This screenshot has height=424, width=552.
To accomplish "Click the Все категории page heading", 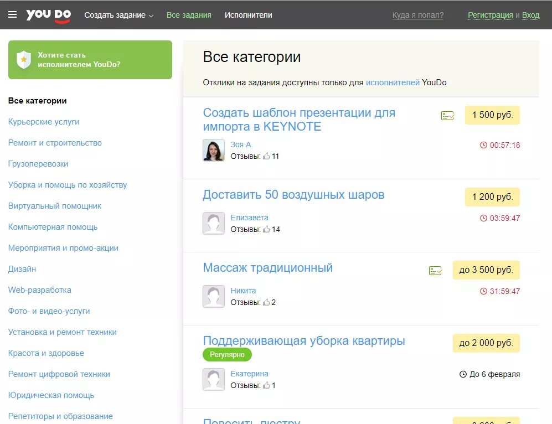I will pos(252,56).
